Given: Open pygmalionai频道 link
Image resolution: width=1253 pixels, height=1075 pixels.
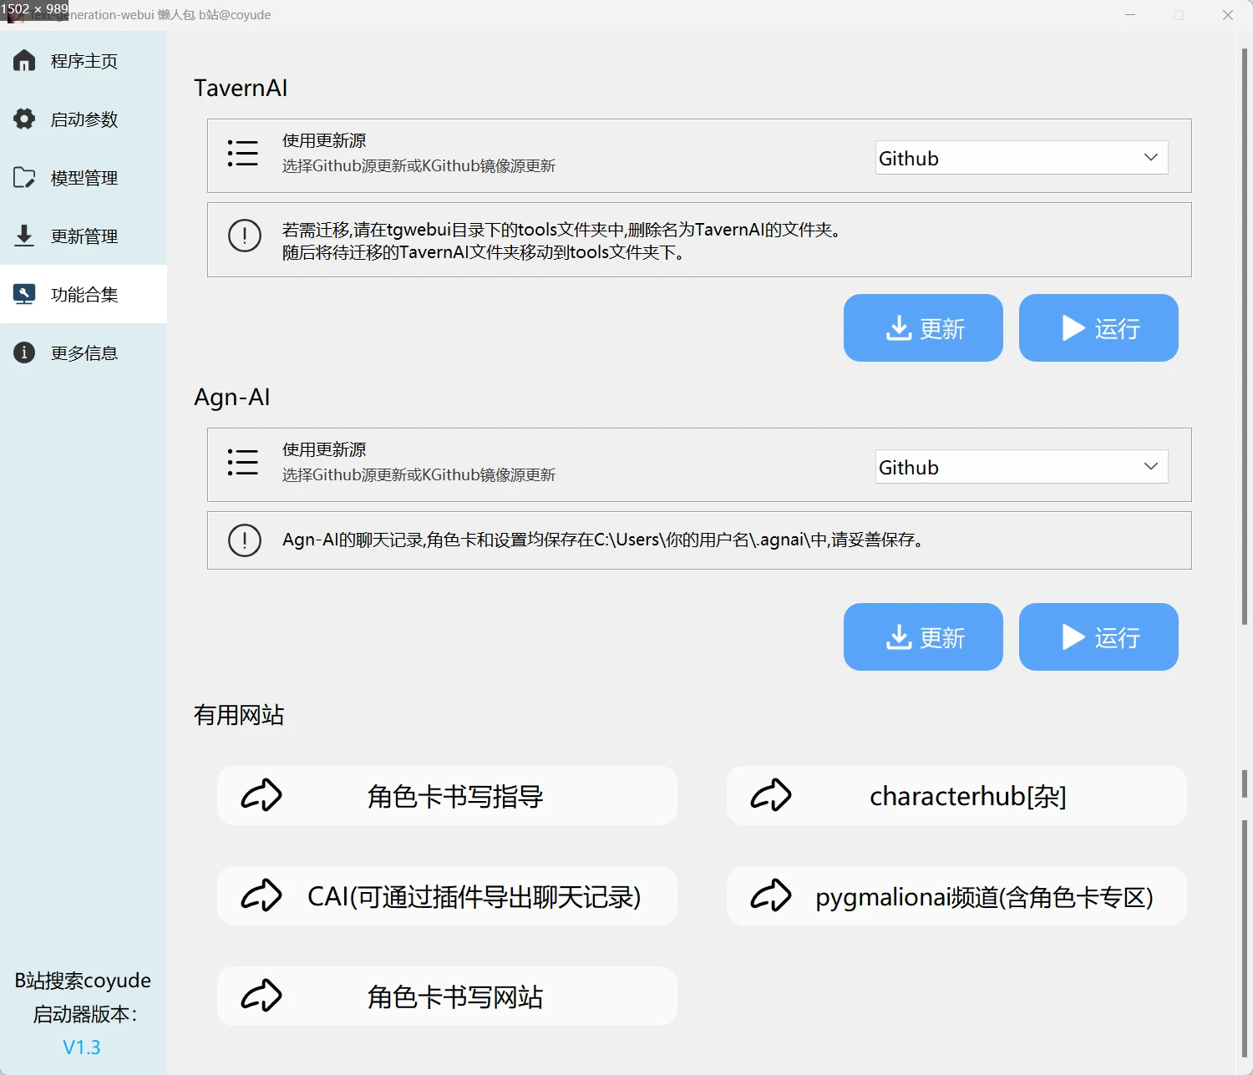Looking at the screenshot, I should [956, 895].
